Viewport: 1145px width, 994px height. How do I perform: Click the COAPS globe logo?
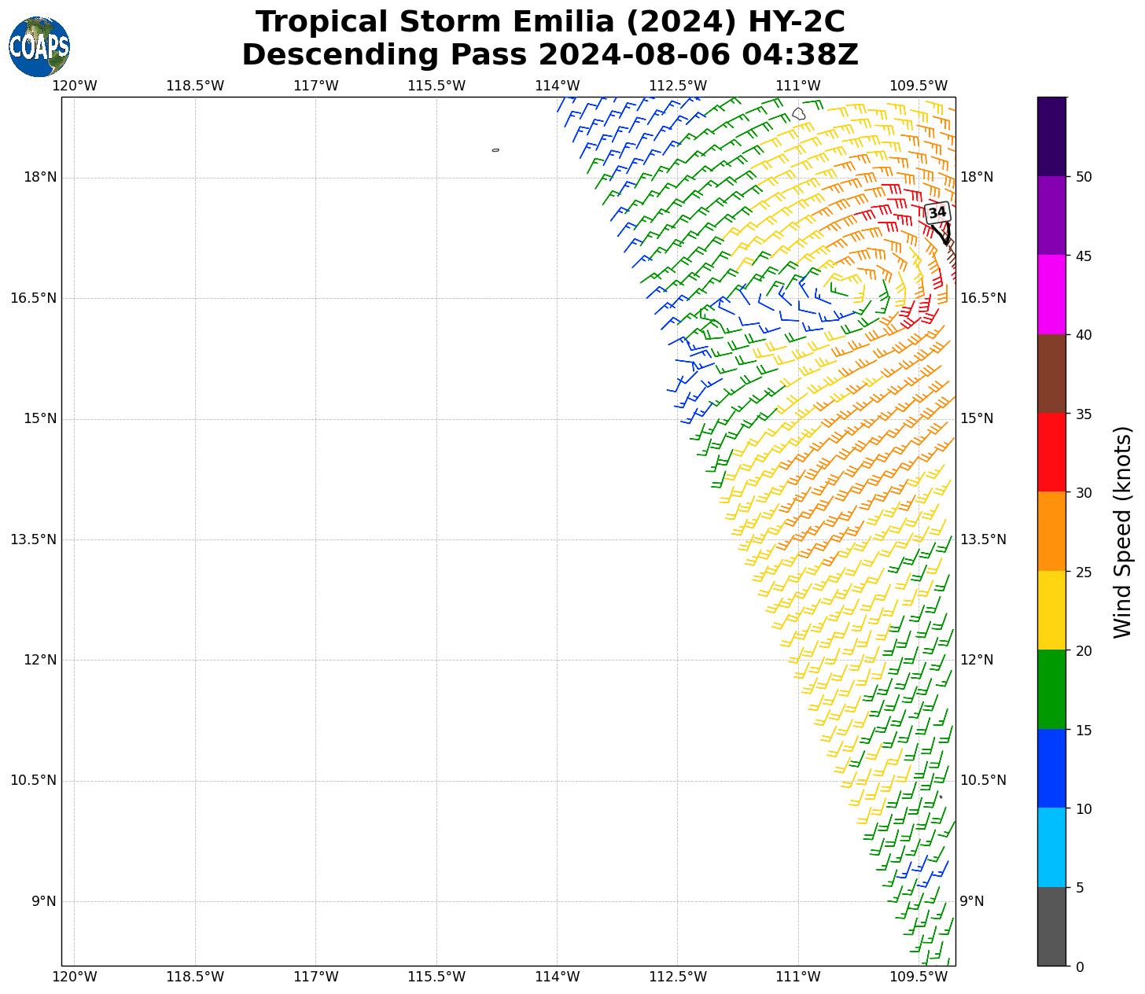(x=39, y=46)
